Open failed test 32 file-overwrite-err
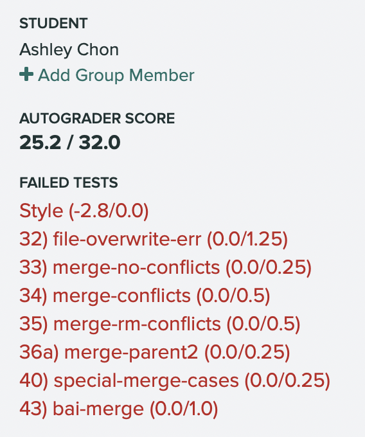Screen dimensions: 365x437 click(x=154, y=239)
